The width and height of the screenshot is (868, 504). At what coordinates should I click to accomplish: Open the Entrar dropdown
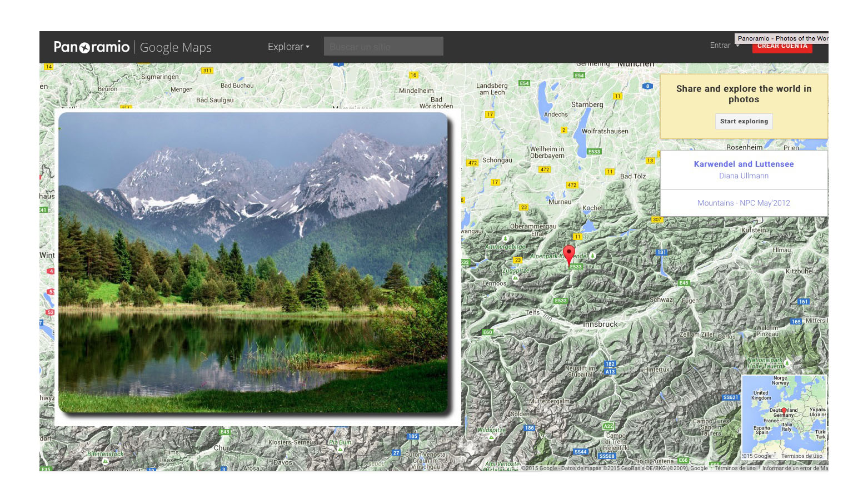tap(725, 46)
